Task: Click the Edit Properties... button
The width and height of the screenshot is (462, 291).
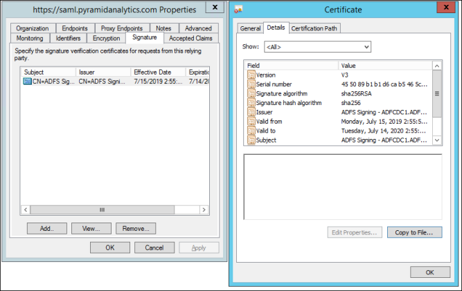Action: pyautogui.click(x=355, y=232)
